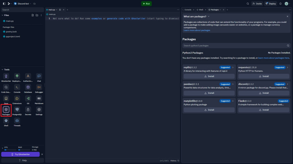
Task: Click the new file icon in Files
Action: [x=33, y=15]
